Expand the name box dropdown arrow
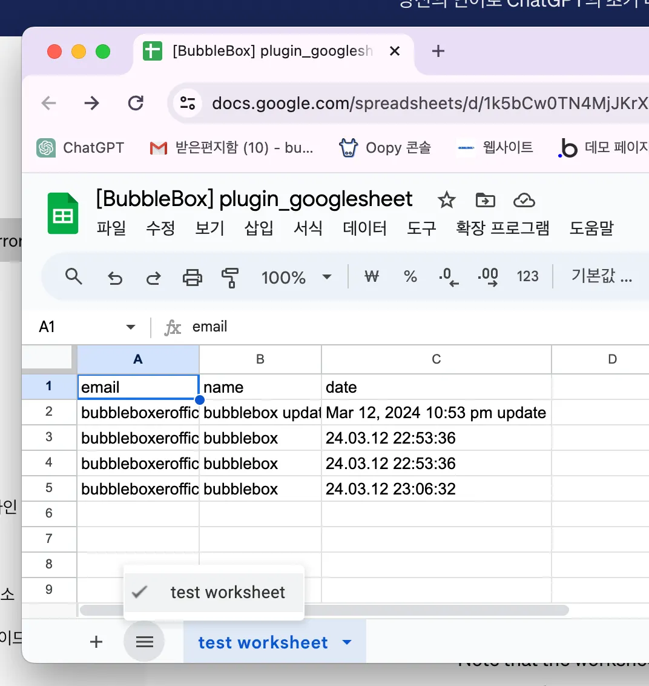 (x=130, y=327)
